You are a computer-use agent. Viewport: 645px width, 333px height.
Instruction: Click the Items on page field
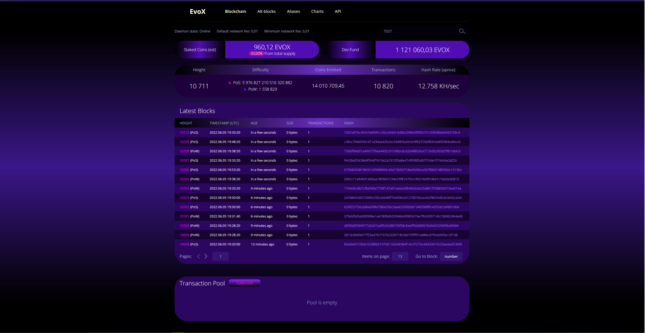click(x=400, y=256)
